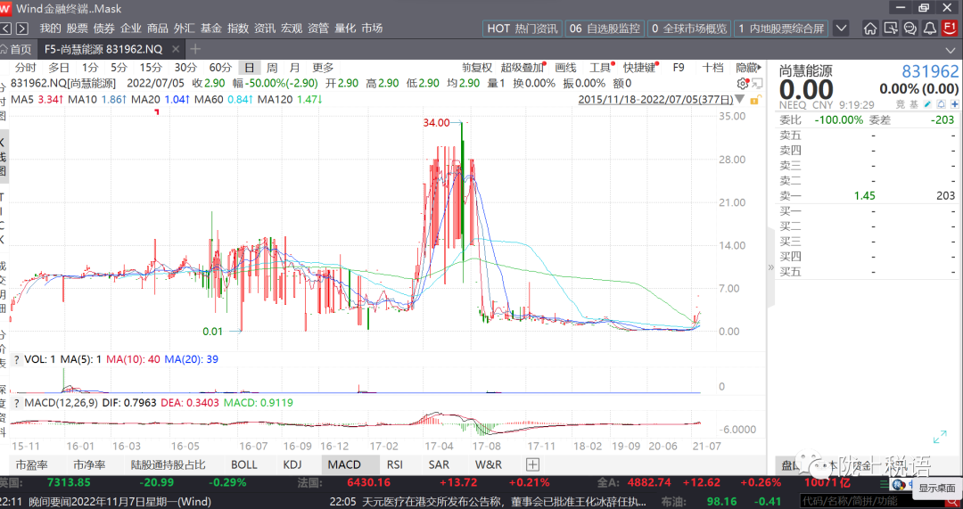This screenshot has width=963, height=509.
Task: Click the red search magnifier button
Action: tap(951, 502)
